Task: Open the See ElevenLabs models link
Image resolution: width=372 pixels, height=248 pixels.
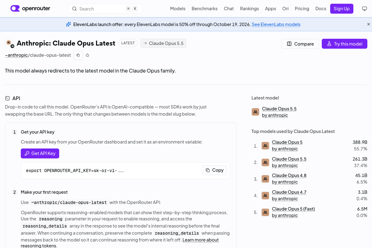Action: point(276,24)
